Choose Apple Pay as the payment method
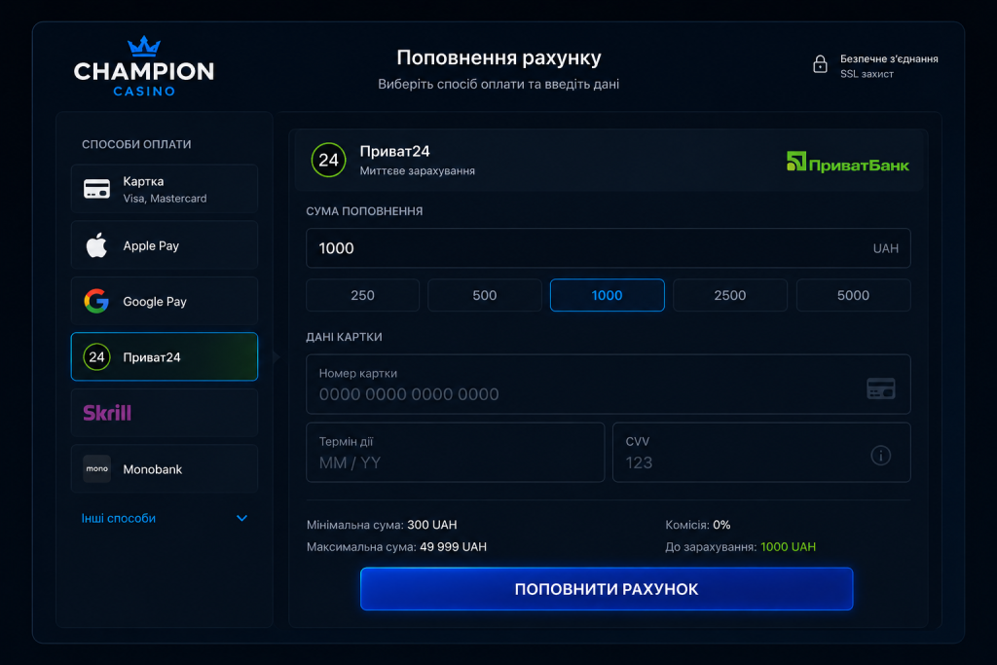 pyautogui.click(x=164, y=245)
